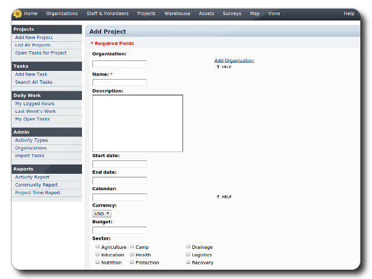Open the Warehouse menu
Screen dimensions: 372x279
177,13
